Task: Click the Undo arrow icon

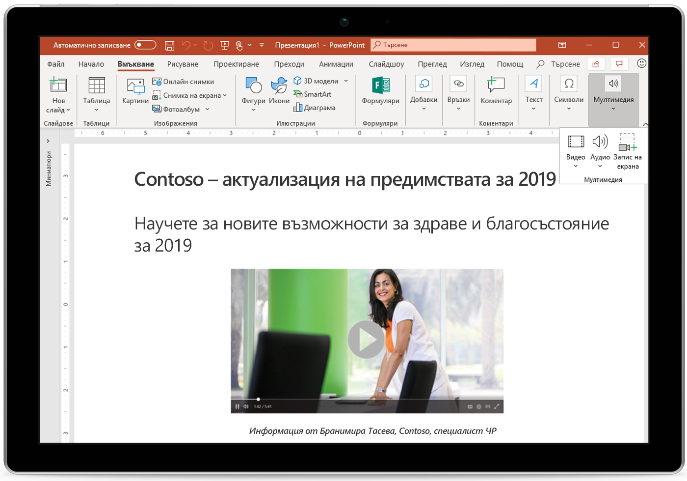Action: [x=186, y=45]
